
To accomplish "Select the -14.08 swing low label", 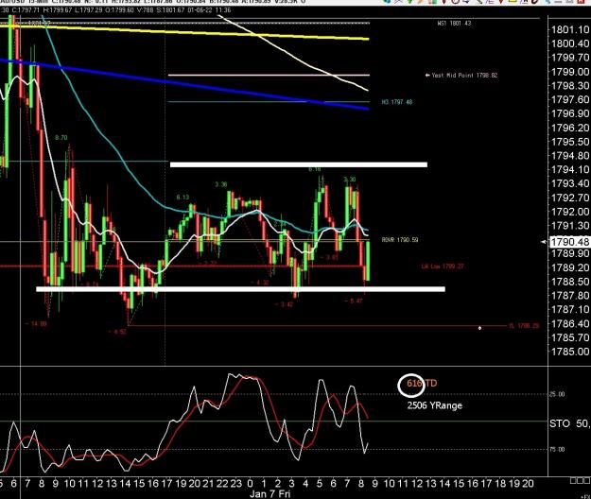I will click(x=36, y=324).
